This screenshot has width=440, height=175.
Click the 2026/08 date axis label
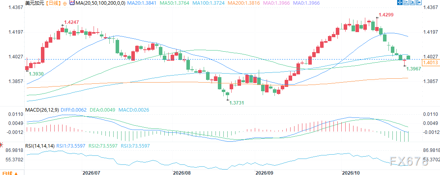[x=182, y=173]
